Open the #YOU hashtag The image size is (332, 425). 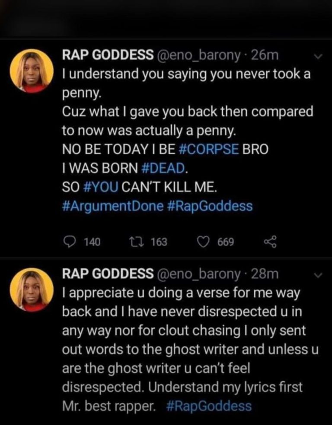coord(101,187)
